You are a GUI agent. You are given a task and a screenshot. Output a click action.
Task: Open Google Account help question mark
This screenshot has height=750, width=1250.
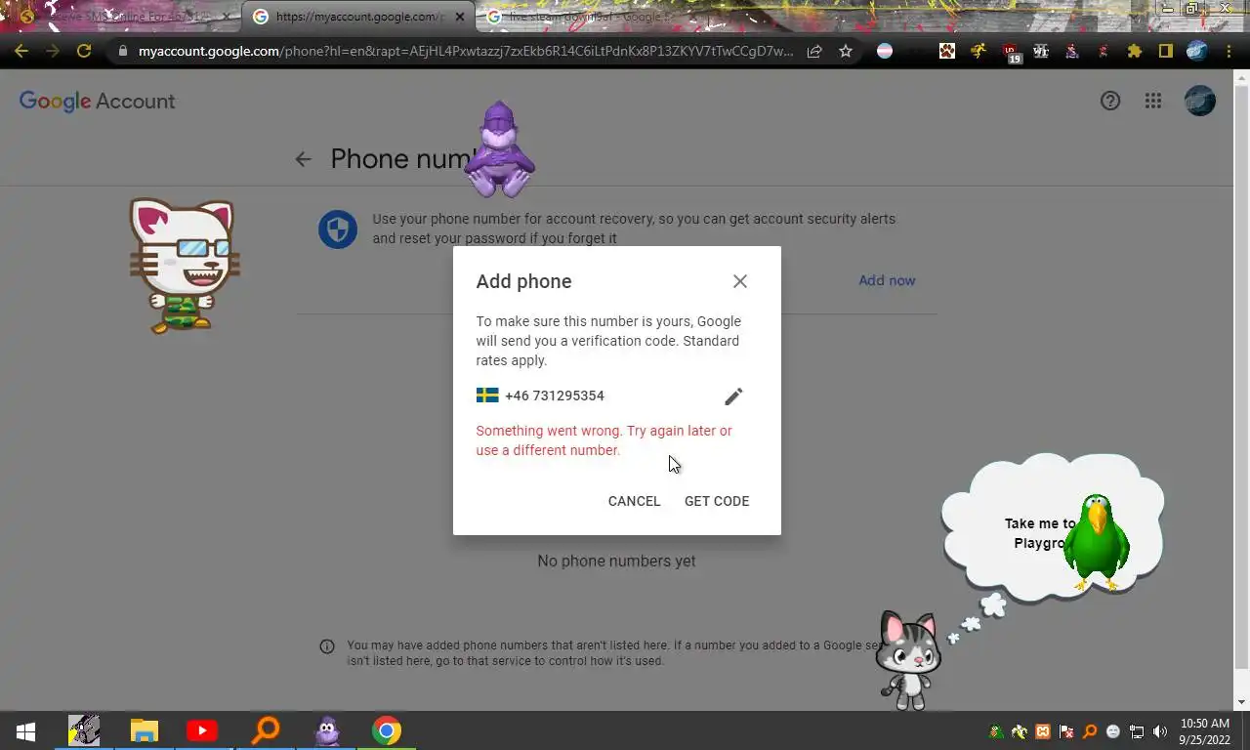point(1110,101)
